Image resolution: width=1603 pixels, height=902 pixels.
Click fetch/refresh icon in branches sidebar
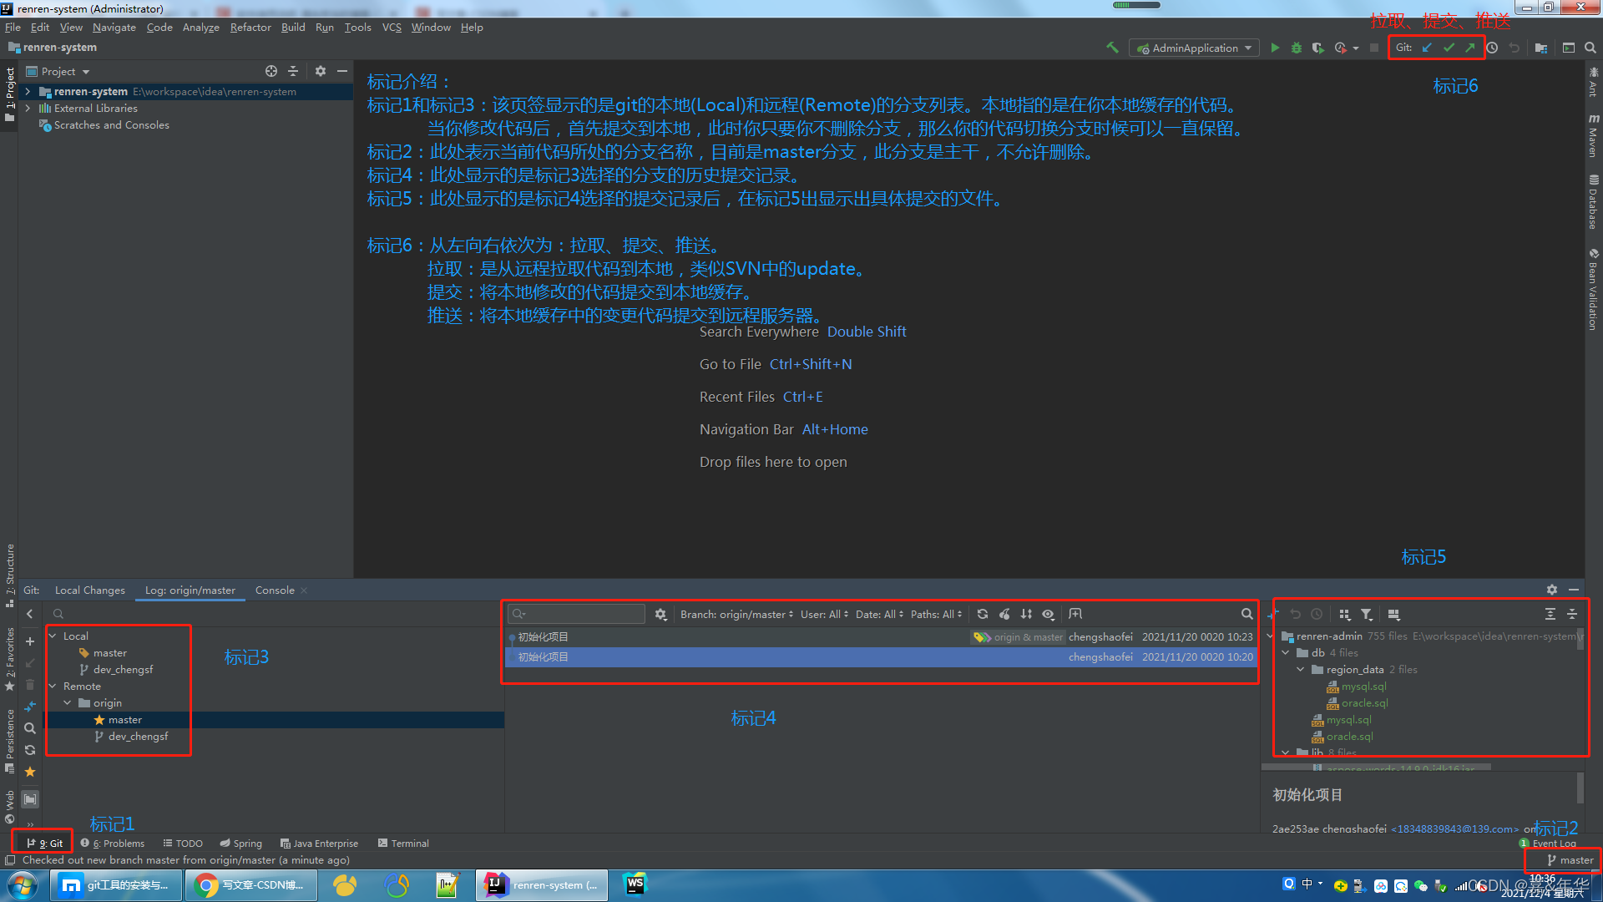pos(30,750)
